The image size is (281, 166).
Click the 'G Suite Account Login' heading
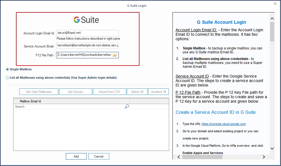pyautogui.click(x=221, y=22)
